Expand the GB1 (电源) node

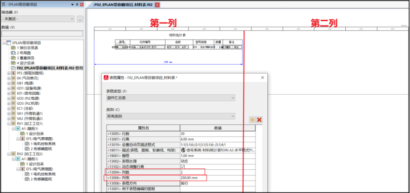click(x=9, y=83)
